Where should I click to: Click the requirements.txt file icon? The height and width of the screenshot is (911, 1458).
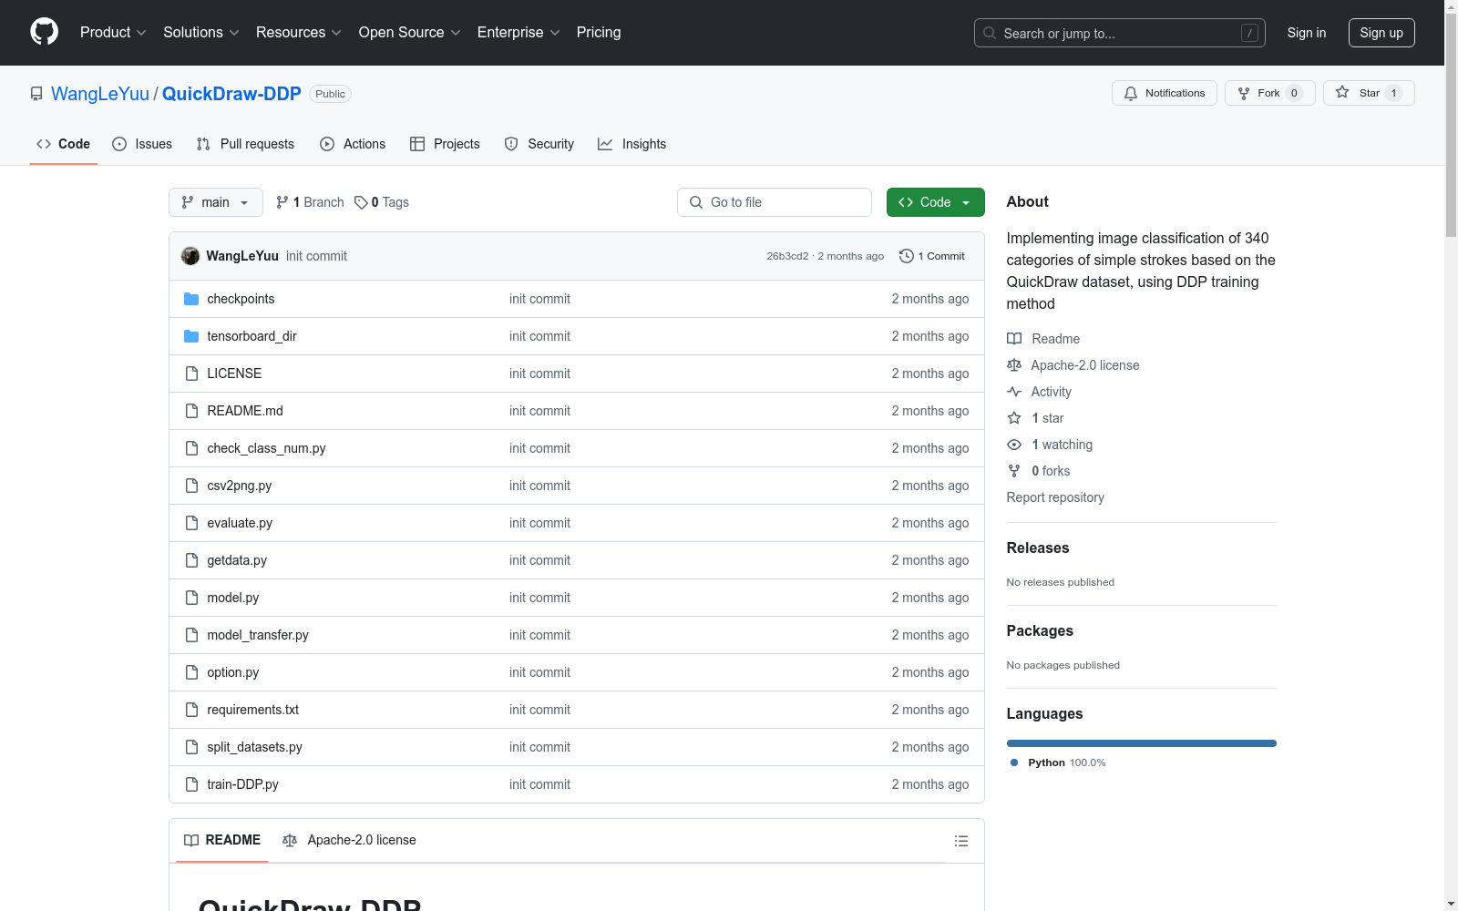191,710
